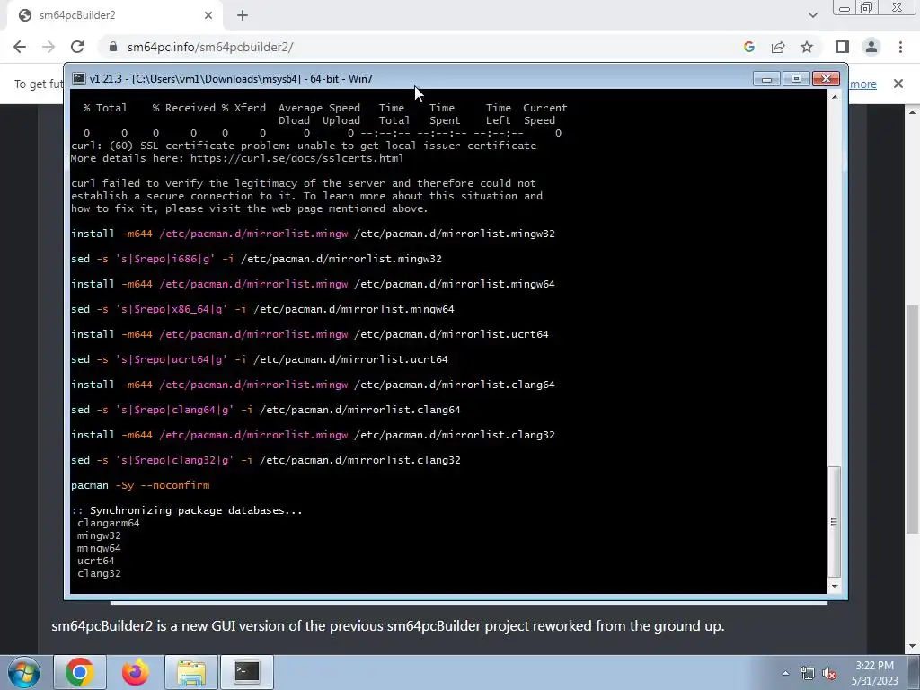Open Firefox from the taskbar

136,672
